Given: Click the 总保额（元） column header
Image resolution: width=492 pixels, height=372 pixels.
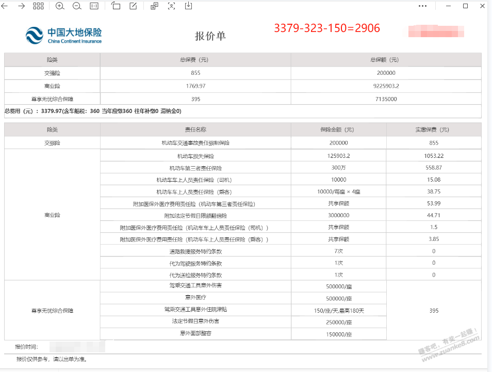Looking at the screenshot, I should 384,60.
